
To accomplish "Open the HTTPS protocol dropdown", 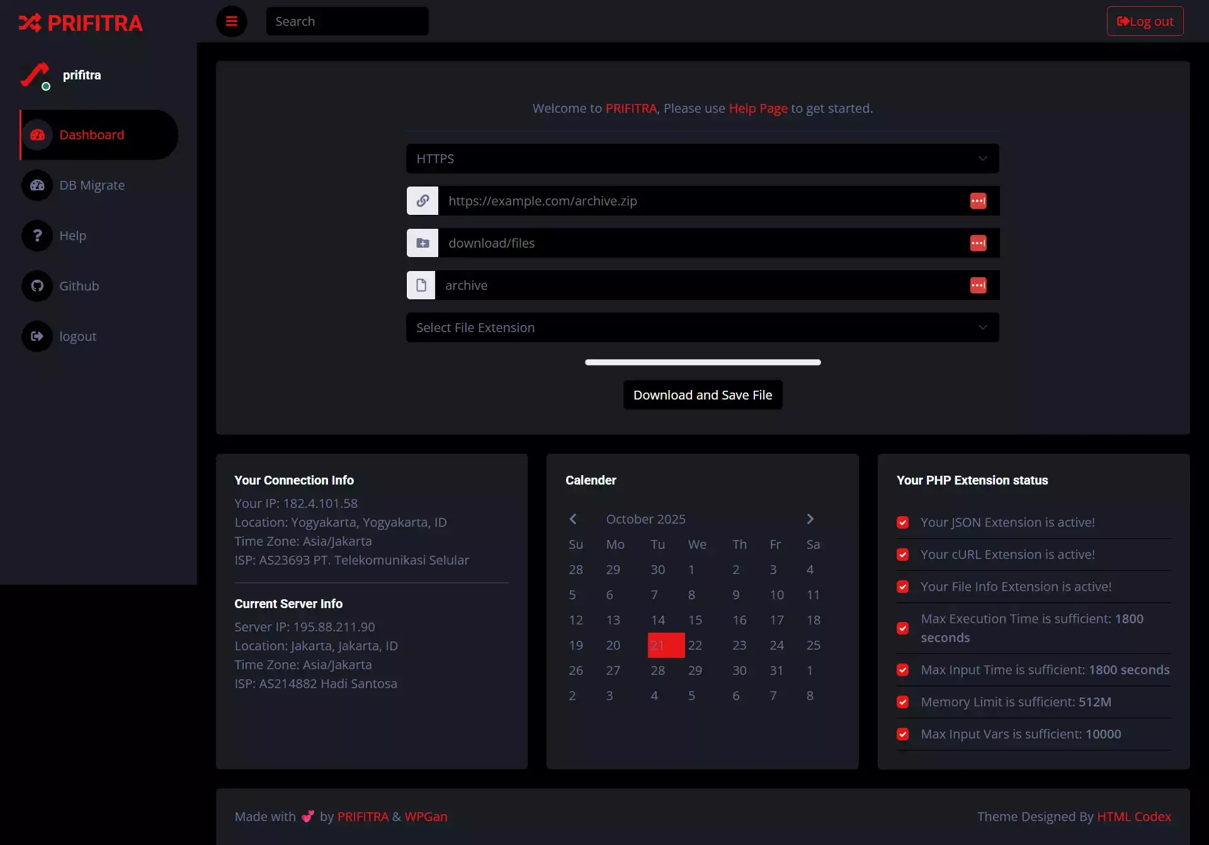I will 703,159.
